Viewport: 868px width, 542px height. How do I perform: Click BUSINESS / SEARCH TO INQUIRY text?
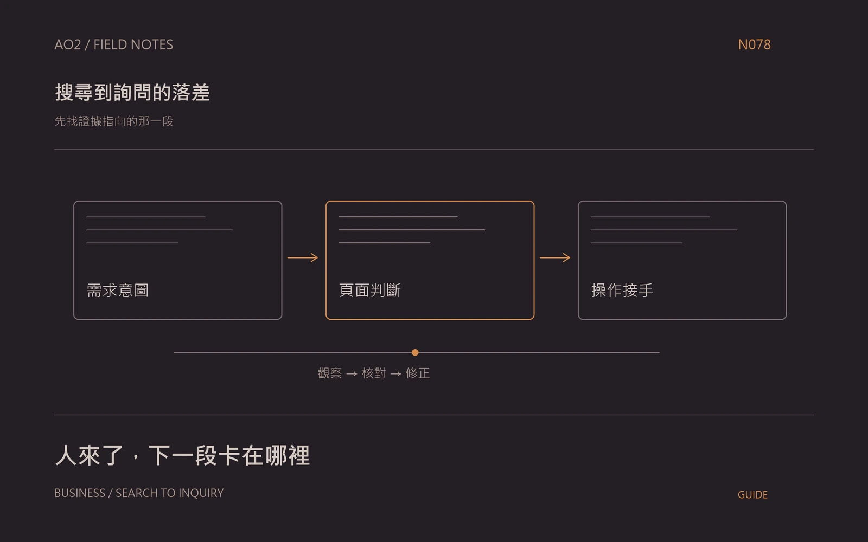point(139,493)
